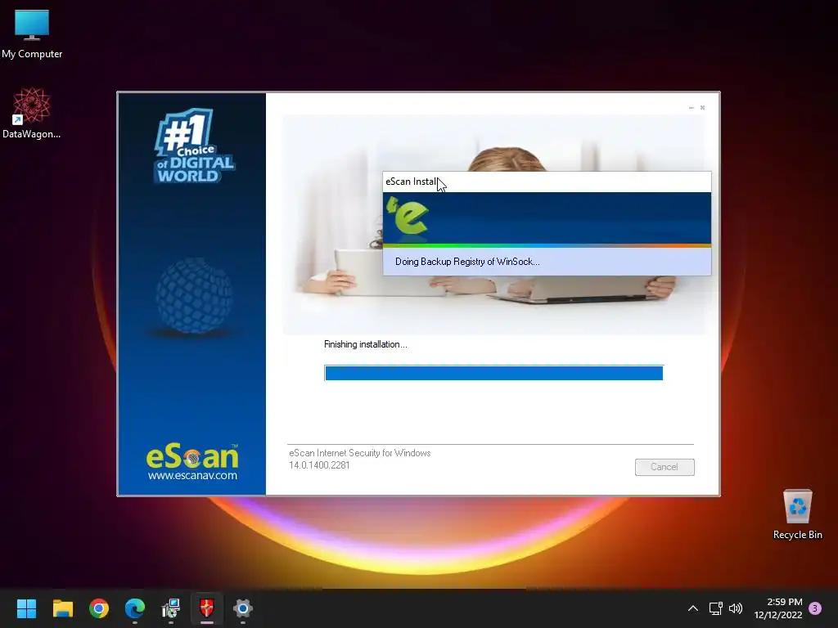Image resolution: width=838 pixels, height=628 pixels.
Task: Open the notification badge showing 3
Action: pos(815,608)
